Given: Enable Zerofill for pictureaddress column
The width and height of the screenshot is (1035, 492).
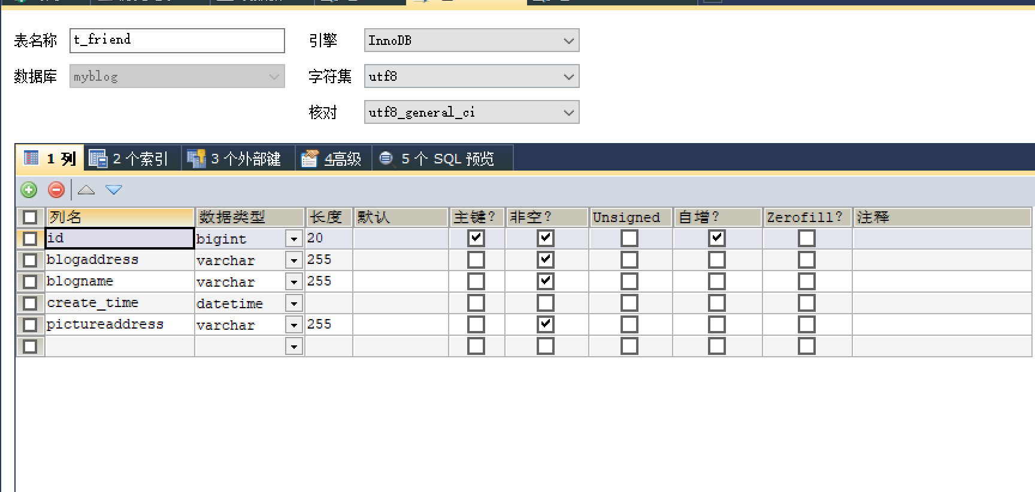Looking at the screenshot, I should (807, 324).
